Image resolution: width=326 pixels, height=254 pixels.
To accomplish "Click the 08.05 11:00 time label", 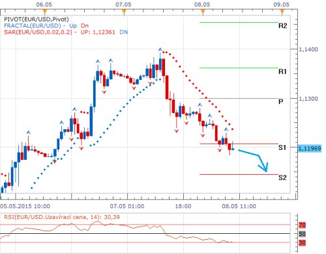I will [239, 206].
